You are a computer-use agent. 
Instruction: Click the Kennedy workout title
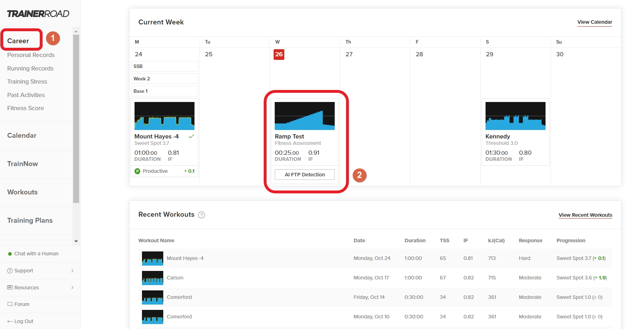[498, 136]
